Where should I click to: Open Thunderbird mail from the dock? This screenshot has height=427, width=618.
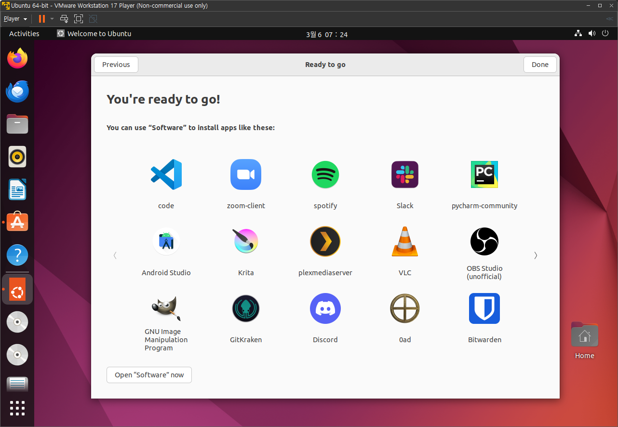(x=17, y=91)
